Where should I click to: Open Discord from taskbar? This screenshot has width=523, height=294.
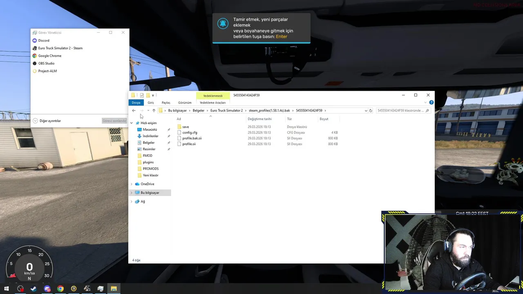tap(47, 289)
